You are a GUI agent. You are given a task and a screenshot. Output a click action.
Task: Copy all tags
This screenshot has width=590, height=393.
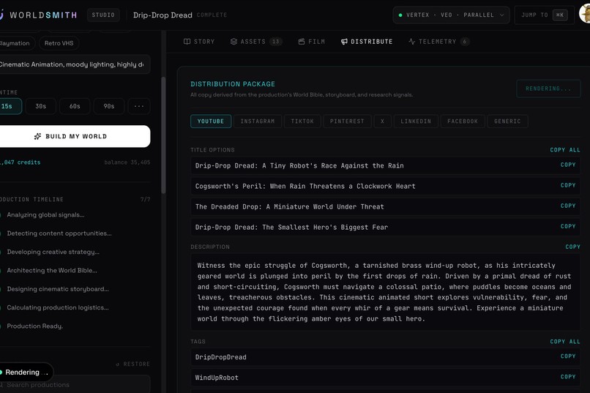(565, 342)
